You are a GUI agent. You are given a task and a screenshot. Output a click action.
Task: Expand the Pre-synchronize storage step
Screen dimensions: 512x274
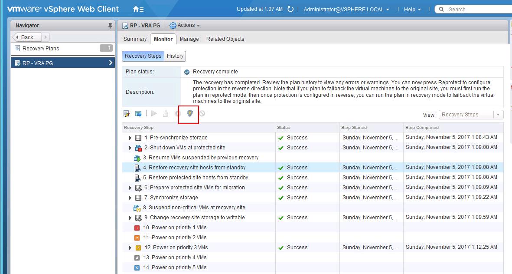(130, 138)
